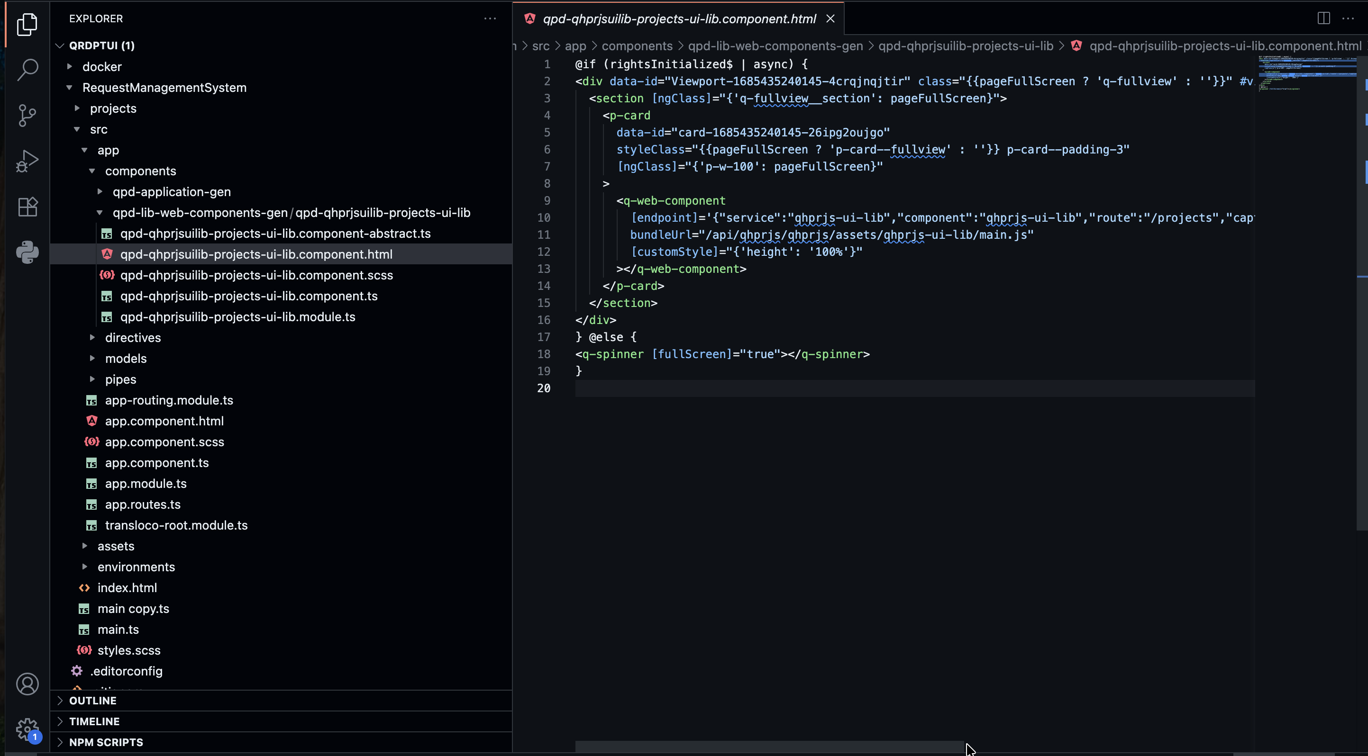Click the Split Editor icon
1368x756 pixels.
(x=1322, y=18)
